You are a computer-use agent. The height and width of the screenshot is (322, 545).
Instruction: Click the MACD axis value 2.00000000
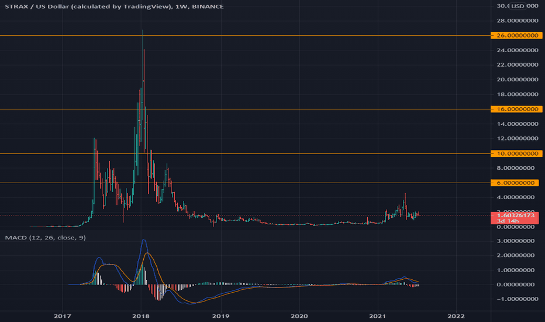(516, 255)
